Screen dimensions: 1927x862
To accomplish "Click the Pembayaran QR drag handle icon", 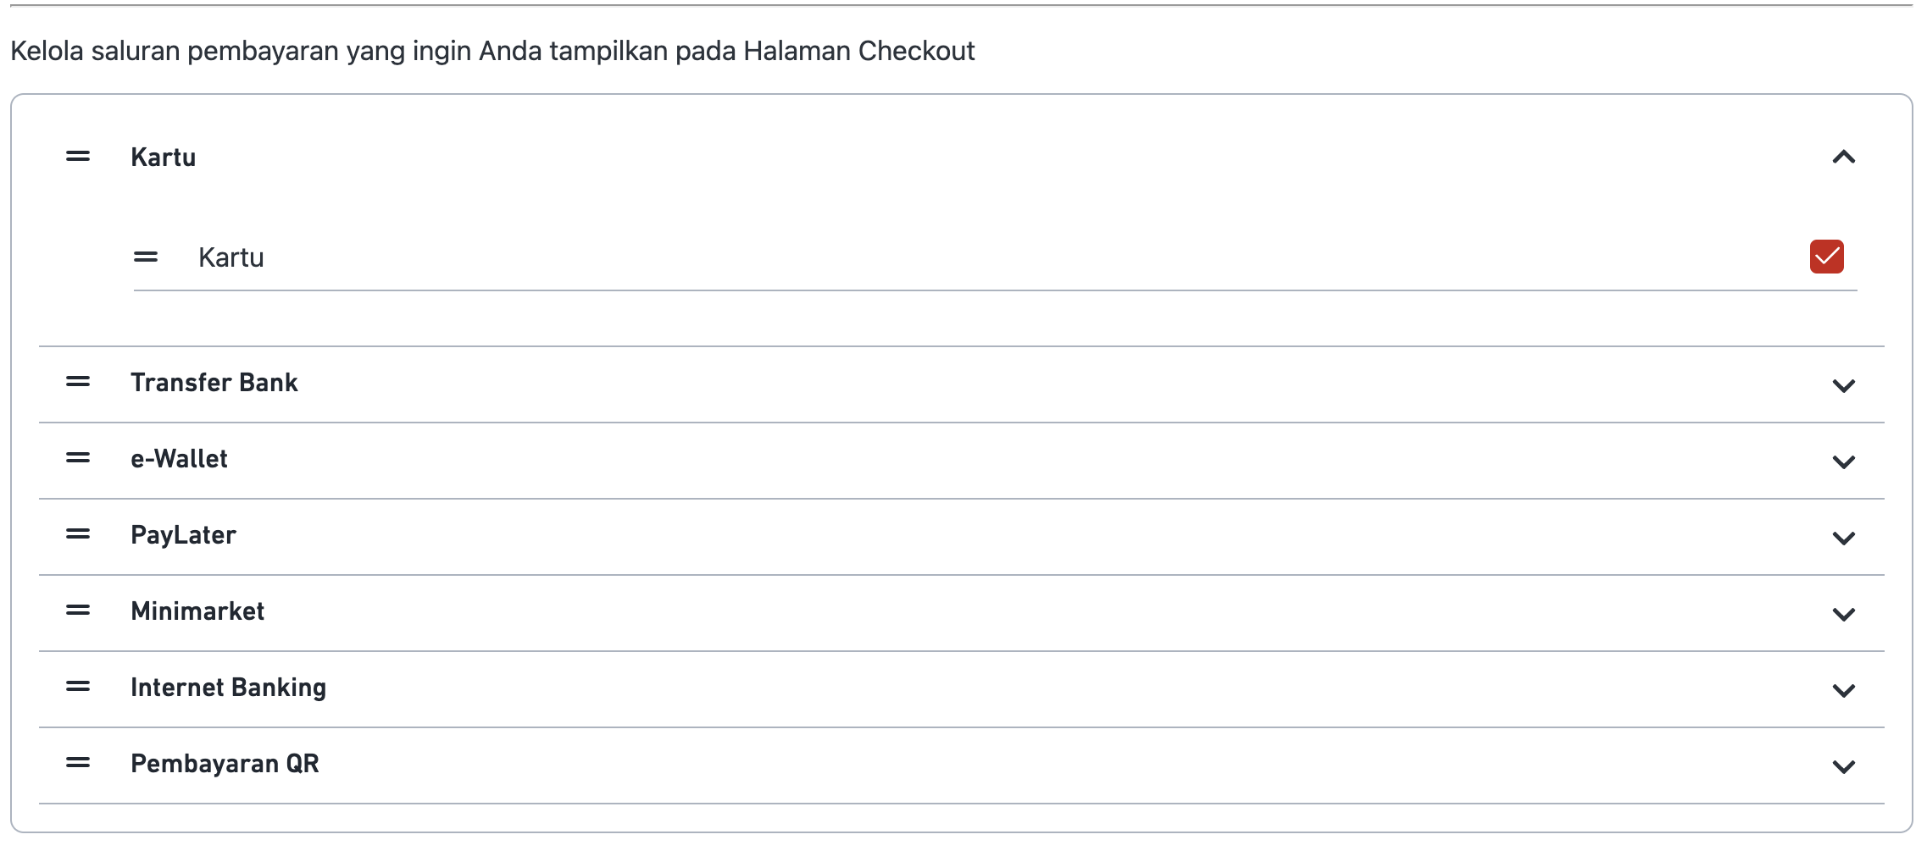I will point(78,764).
